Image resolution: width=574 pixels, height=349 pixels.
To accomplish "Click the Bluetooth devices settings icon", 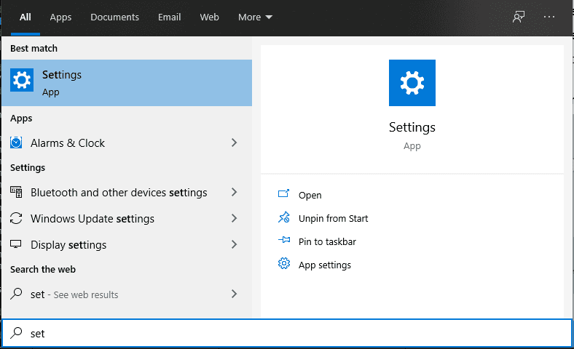I will coord(16,192).
